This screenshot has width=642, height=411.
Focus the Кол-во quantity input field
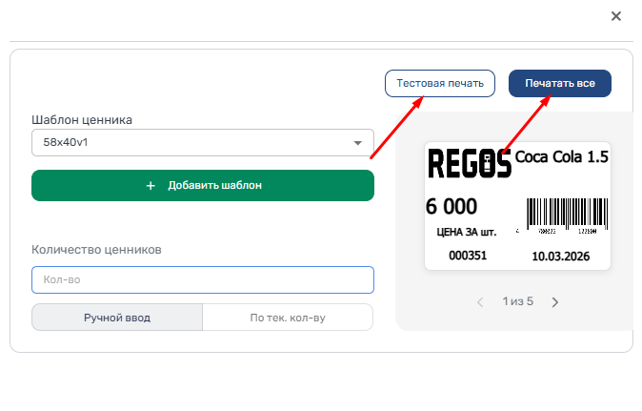click(203, 279)
